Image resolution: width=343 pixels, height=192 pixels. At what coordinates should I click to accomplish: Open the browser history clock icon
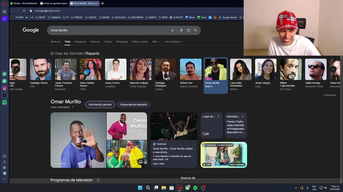point(4,156)
